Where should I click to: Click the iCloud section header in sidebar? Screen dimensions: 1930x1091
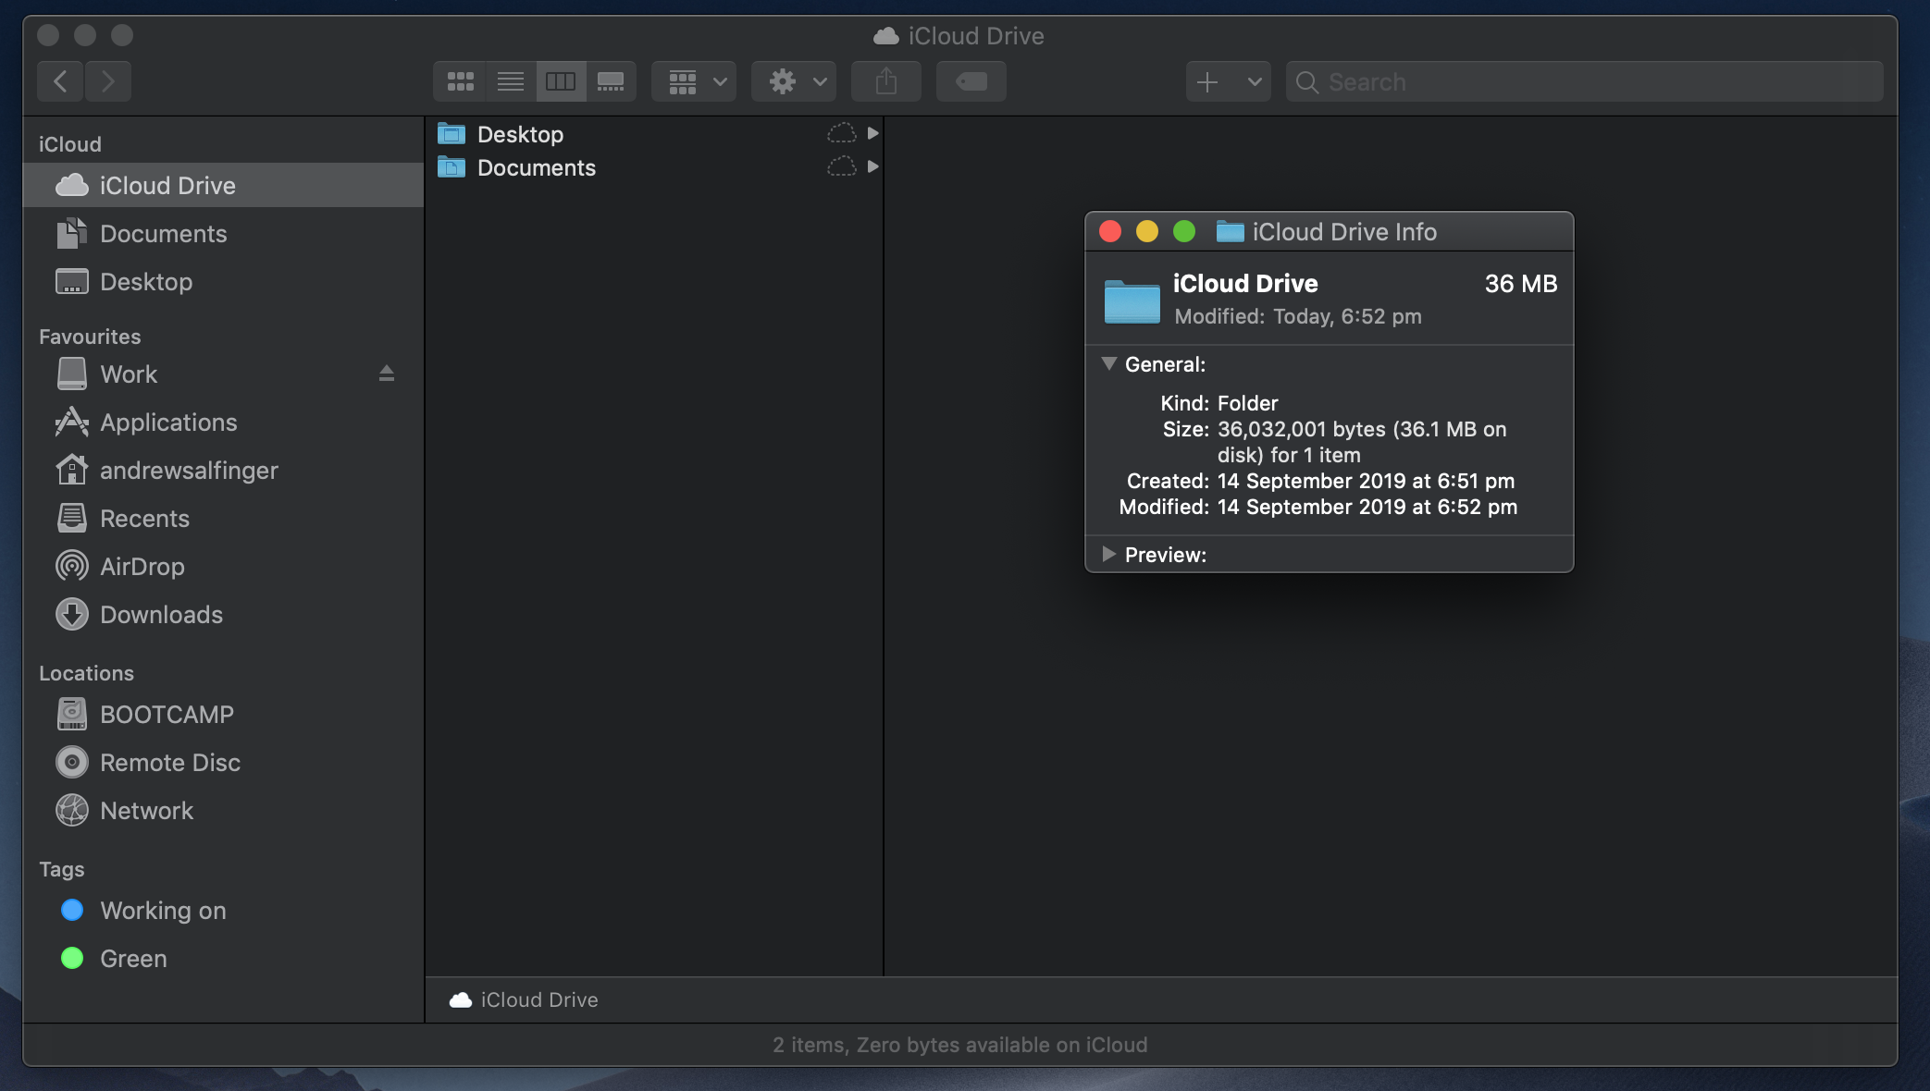[x=70, y=144]
